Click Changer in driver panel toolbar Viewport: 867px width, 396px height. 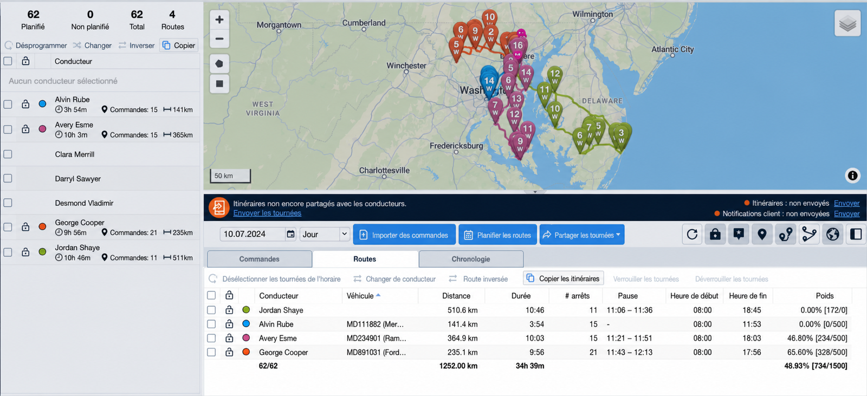pos(92,46)
